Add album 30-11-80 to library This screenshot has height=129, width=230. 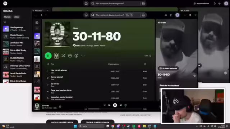pos(70,56)
